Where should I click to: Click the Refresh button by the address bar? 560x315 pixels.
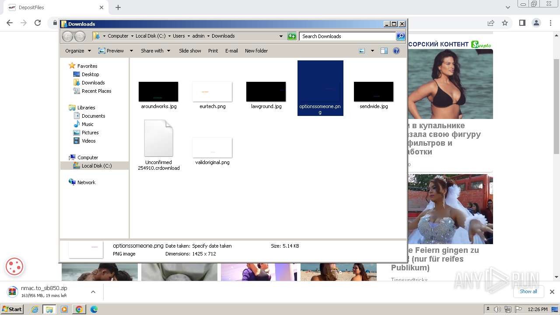click(x=292, y=36)
